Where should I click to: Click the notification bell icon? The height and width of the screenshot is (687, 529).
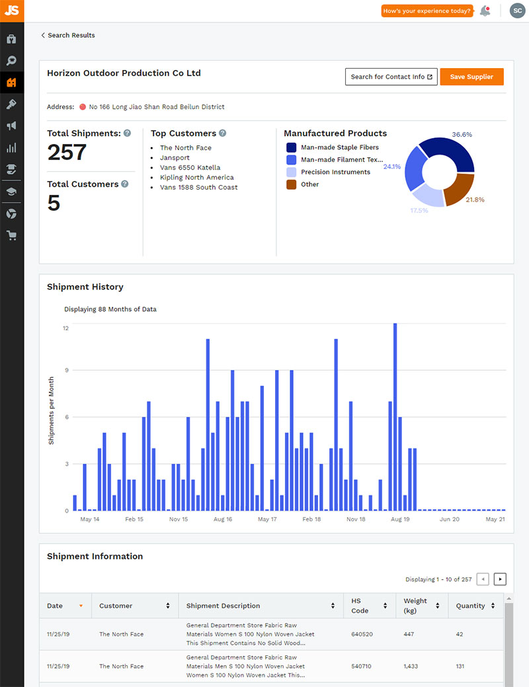(x=485, y=11)
